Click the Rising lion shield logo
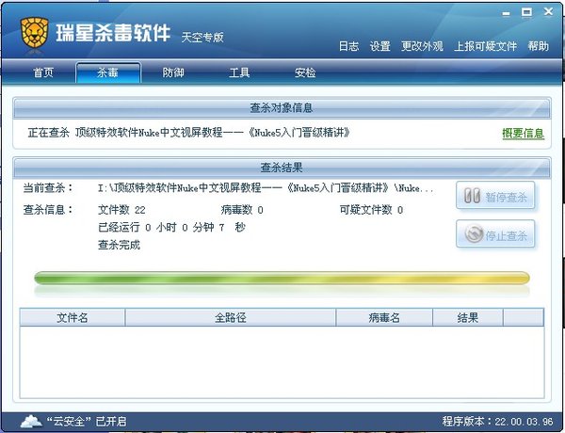This screenshot has width=565, height=433. [x=35, y=33]
